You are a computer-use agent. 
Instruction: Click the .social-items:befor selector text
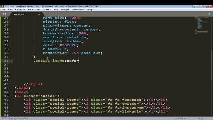click(x=56, y=61)
